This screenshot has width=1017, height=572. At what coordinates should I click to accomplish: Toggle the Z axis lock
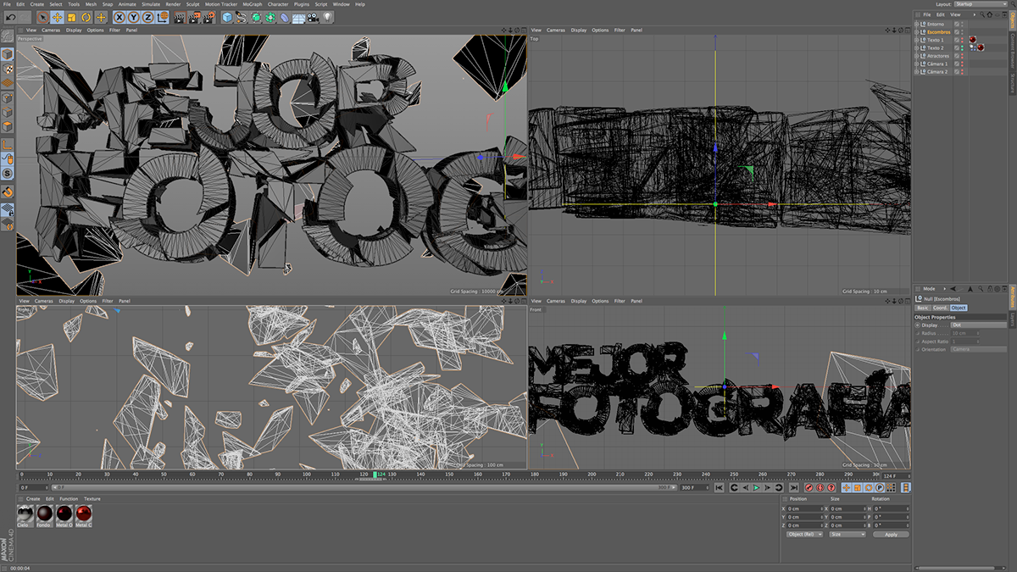pyautogui.click(x=148, y=17)
